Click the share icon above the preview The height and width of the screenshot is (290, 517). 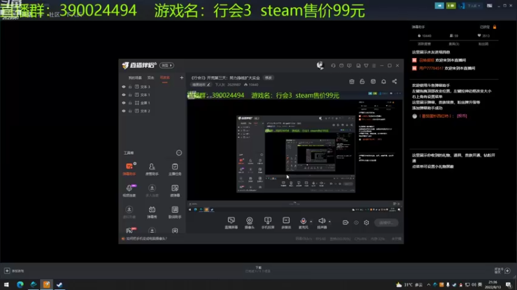[x=394, y=81]
